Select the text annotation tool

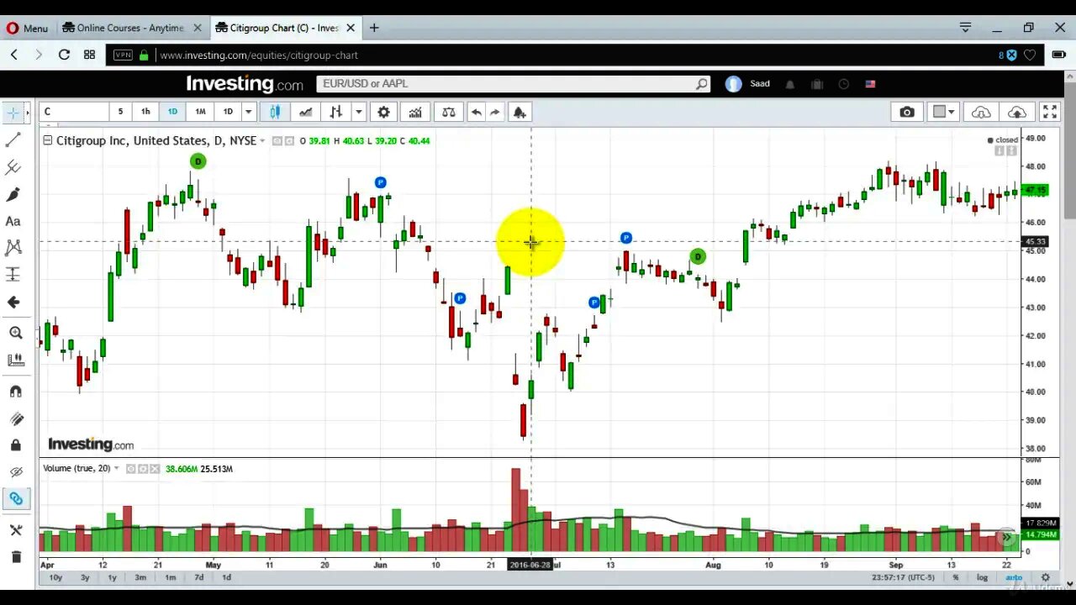tap(13, 222)
